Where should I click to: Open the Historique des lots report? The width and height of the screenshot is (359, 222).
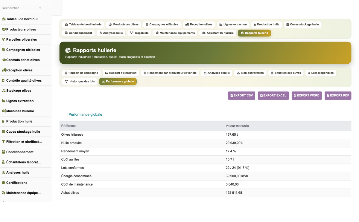[80, 81]
